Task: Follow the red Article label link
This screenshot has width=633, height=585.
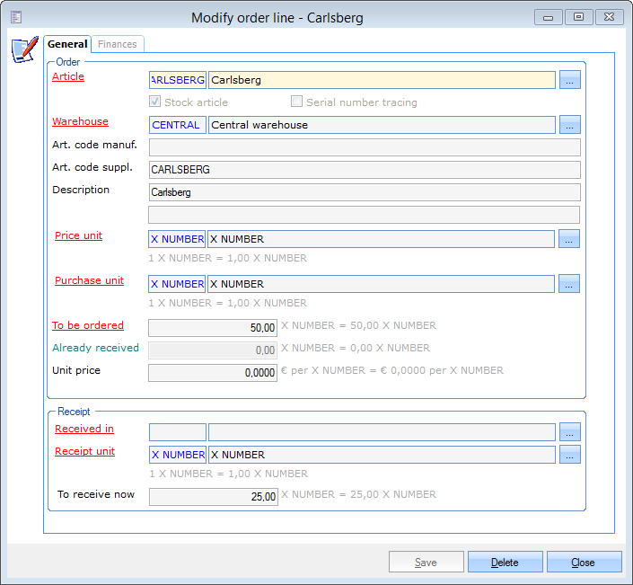Action: (x=68, y=77)
